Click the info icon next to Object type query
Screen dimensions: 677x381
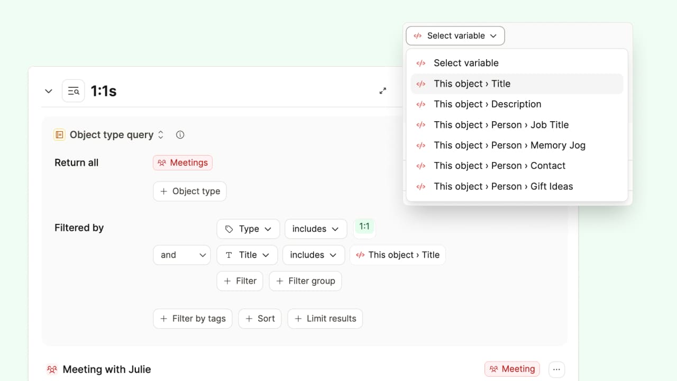coord(180,135)
